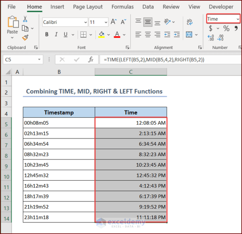Switch to the Formulas tab

coord(122,7)
